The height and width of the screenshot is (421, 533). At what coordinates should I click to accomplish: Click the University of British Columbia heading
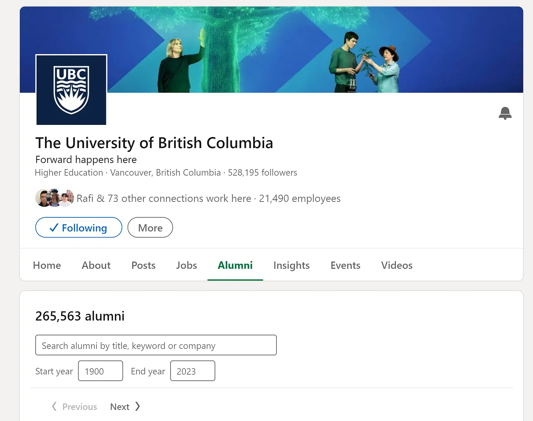[x=154, y=143]
